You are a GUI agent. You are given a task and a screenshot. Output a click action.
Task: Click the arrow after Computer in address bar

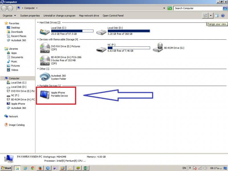click(37, 8)
